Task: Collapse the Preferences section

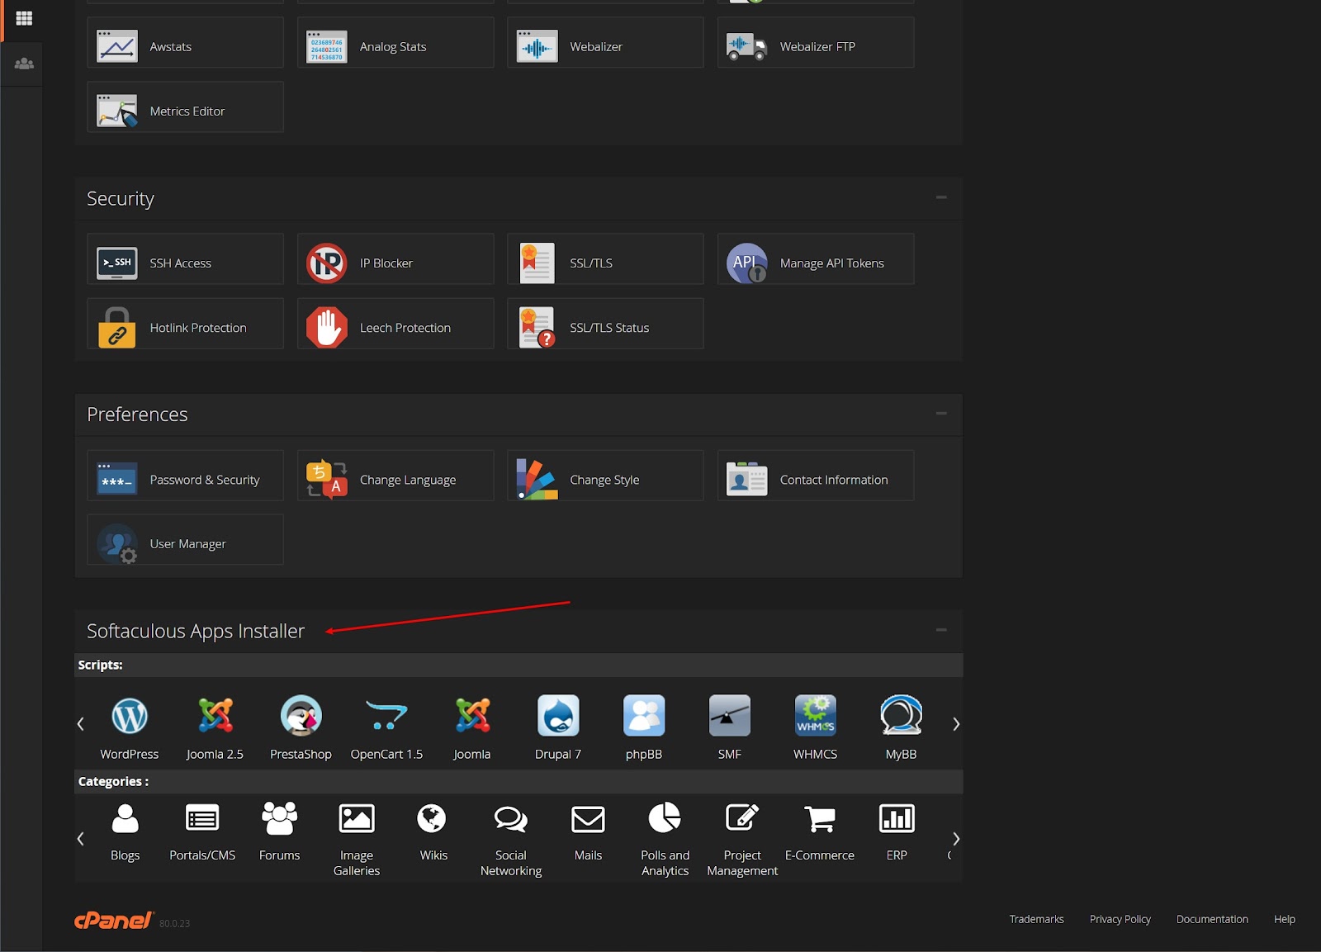Action: tap(941, 413)
